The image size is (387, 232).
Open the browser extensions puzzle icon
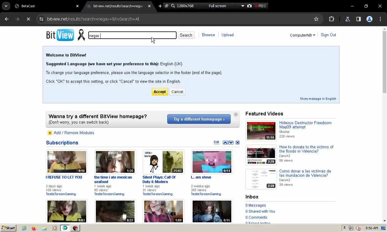pos(331,19)
